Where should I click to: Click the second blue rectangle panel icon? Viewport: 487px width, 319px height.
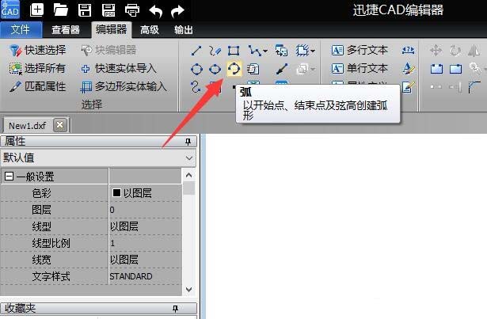tap(455, 69)
